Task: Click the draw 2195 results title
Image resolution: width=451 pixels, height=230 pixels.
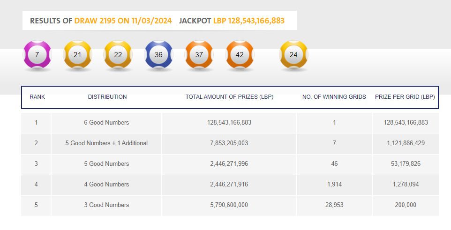Action: pos(101,21)
